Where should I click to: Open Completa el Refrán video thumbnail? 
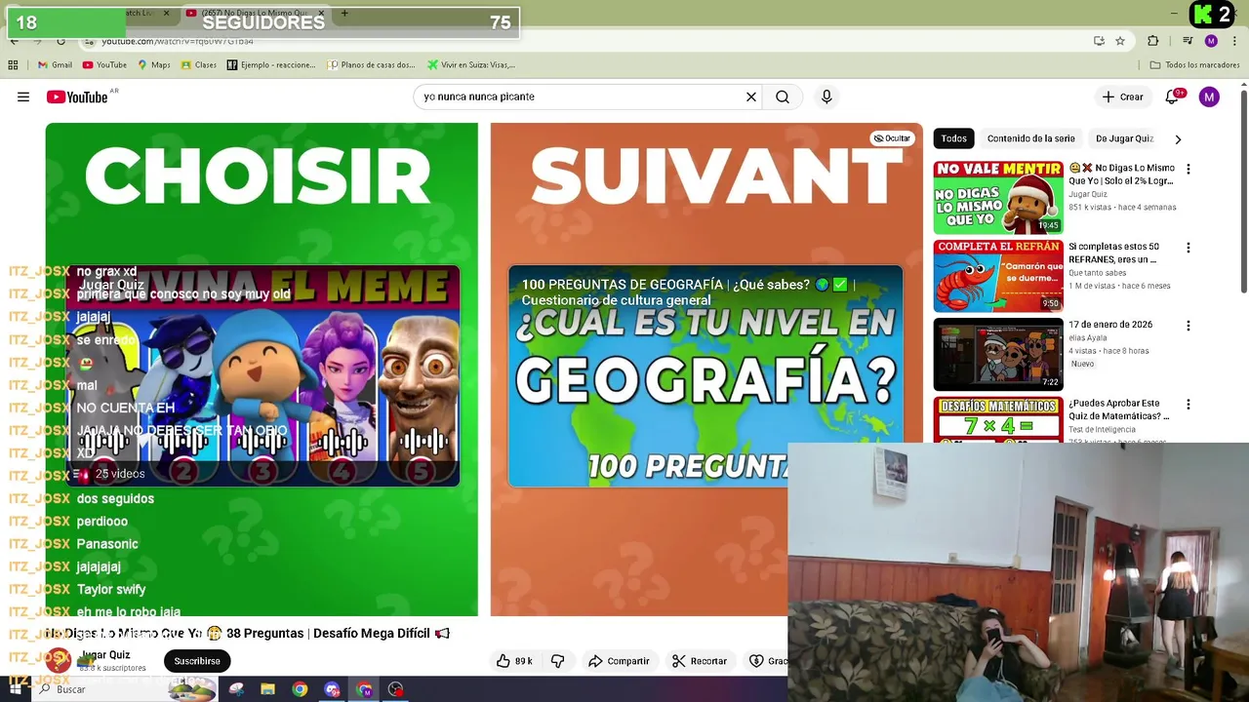pyautogui.click(x=998, y=276)
